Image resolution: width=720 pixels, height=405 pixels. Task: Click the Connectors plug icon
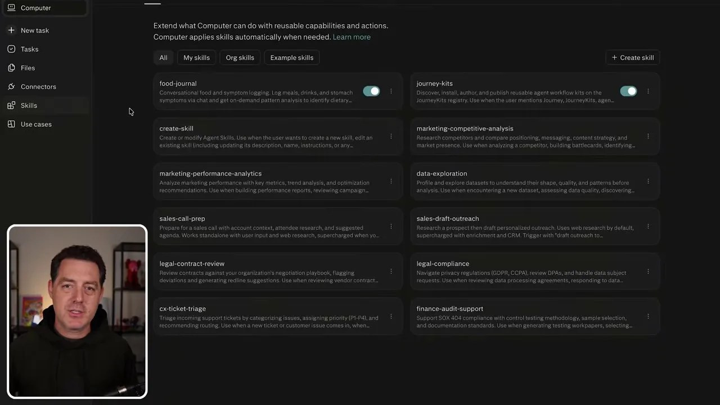[x=11, y=87]
